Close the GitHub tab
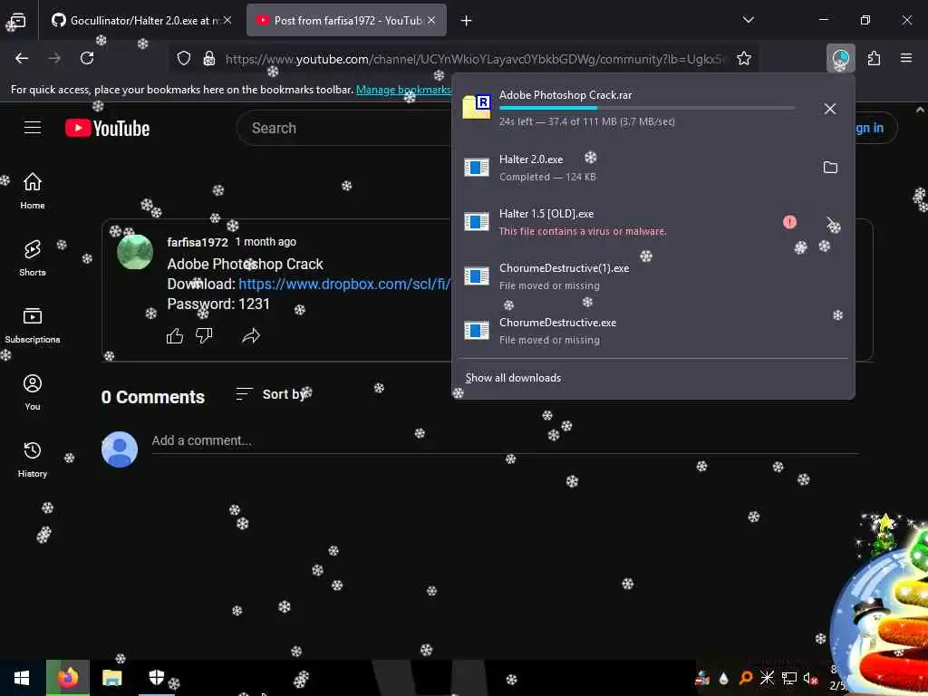Viewport: 928px width, 696px height. (227, 21)
